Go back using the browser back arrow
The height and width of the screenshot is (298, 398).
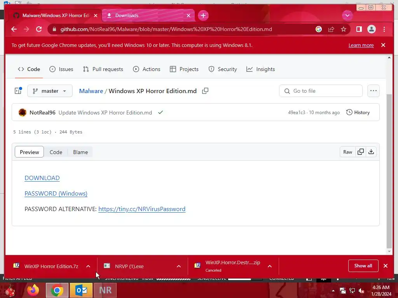click(x=14, y=29)
